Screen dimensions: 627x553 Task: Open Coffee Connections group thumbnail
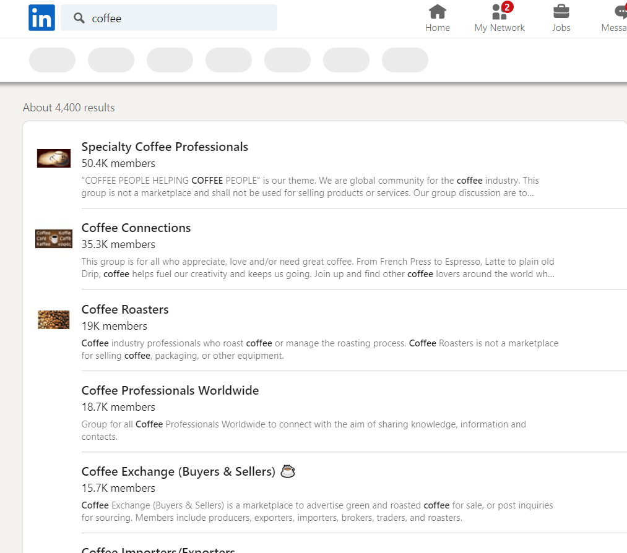(54, 239)
